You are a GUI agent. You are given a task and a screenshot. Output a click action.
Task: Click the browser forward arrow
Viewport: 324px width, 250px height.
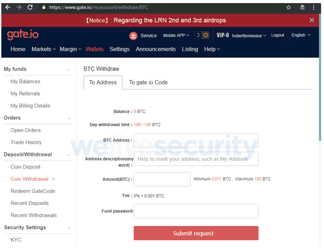click(19, 7)
